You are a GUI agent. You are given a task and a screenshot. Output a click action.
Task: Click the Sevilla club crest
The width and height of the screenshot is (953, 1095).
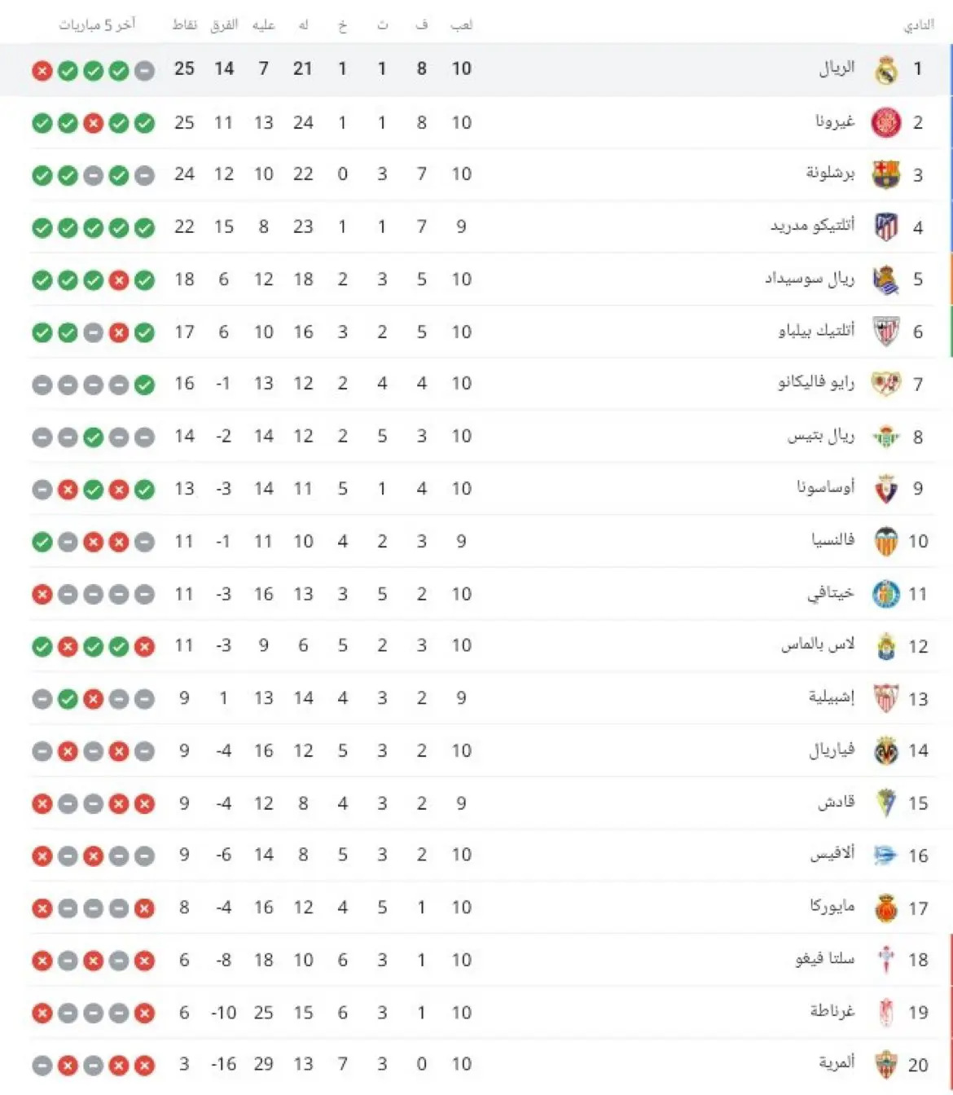tap(886, 698)
